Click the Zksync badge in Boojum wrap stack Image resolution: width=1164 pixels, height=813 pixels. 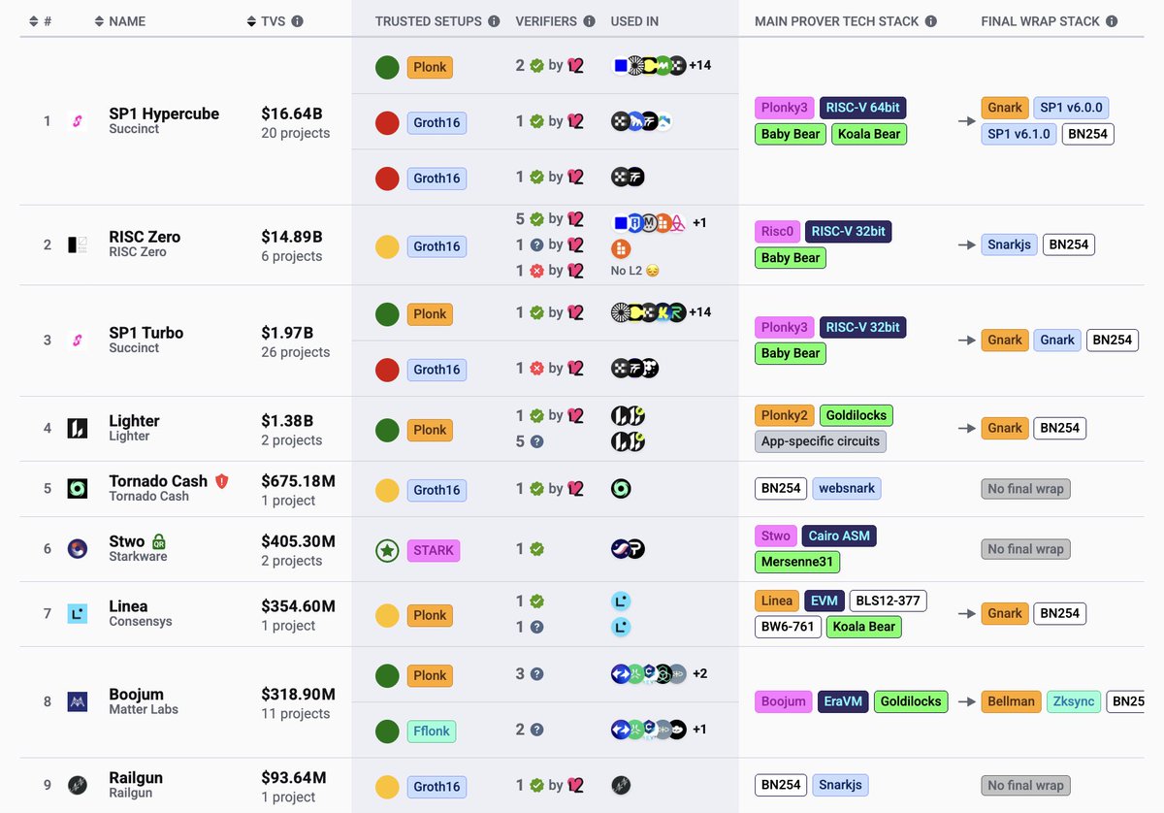coord(1074,701)
